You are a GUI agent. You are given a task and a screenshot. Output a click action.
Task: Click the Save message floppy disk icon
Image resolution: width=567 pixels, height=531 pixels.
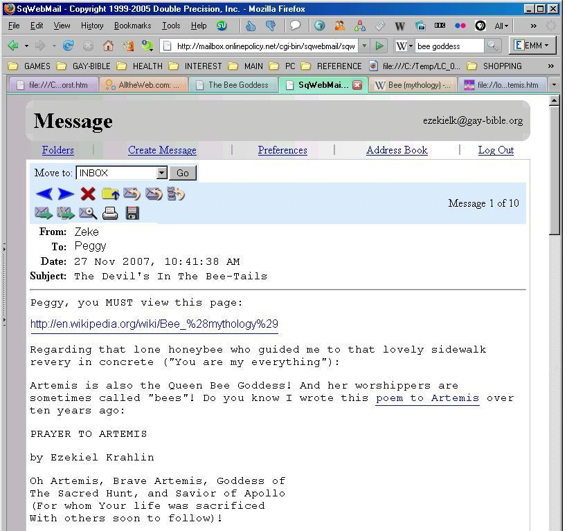[132, 213]
